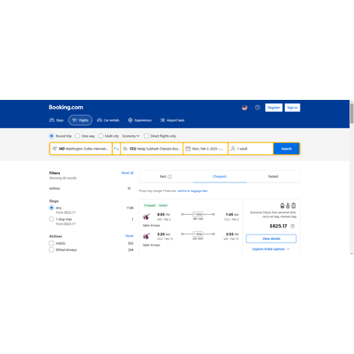Open the Booking.com logo home link
354x354 pixels.
click(66, 107)
